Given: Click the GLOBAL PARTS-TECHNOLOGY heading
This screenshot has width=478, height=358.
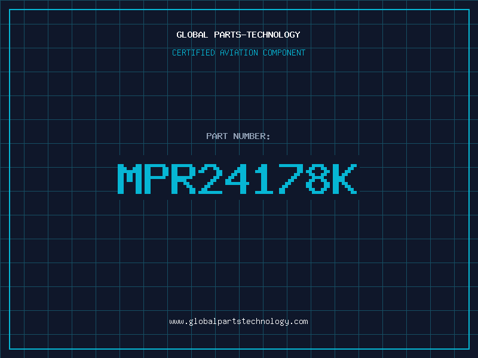Looking at the screenshot, I should [x=238, y=35].
